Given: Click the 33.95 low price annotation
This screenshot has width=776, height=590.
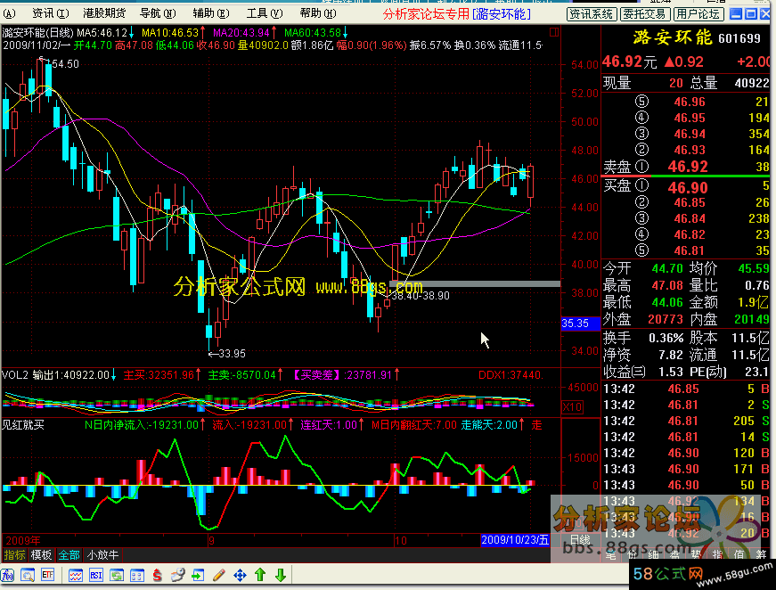Looking at the screenshot, I should 228,354.
